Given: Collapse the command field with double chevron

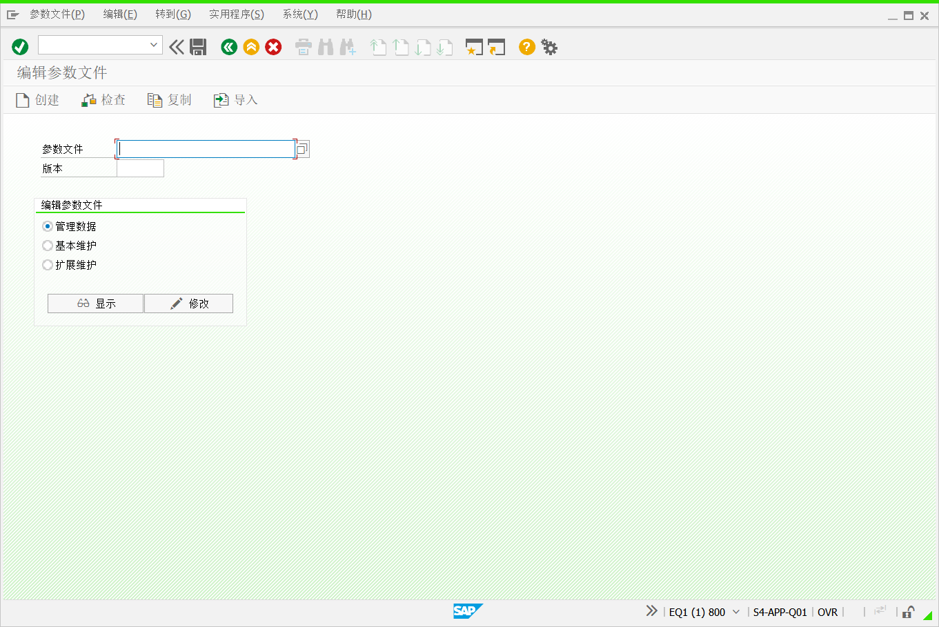Looking at the screenshot, I should [177, 47].
